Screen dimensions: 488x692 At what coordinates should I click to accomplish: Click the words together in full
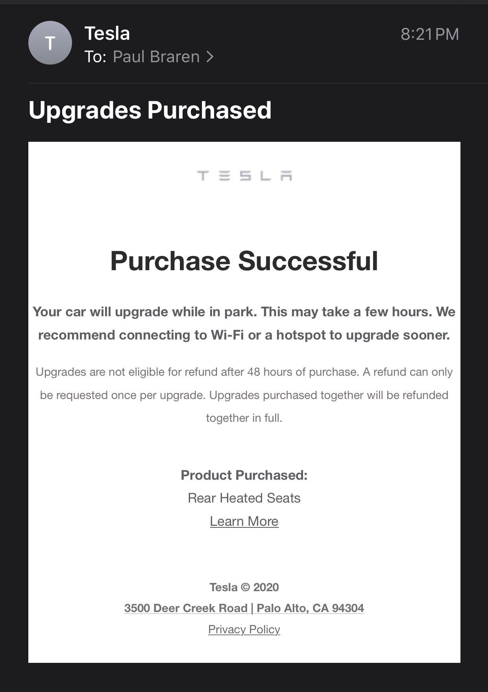coord(244,418)
